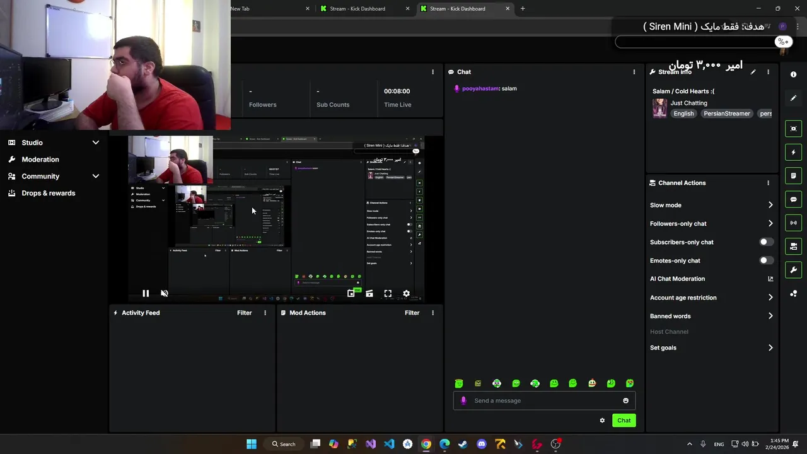The width and height of the screenshot is (807, 454).
Task: Open the Chat panel three-dot menu
Action: [634, 72]
